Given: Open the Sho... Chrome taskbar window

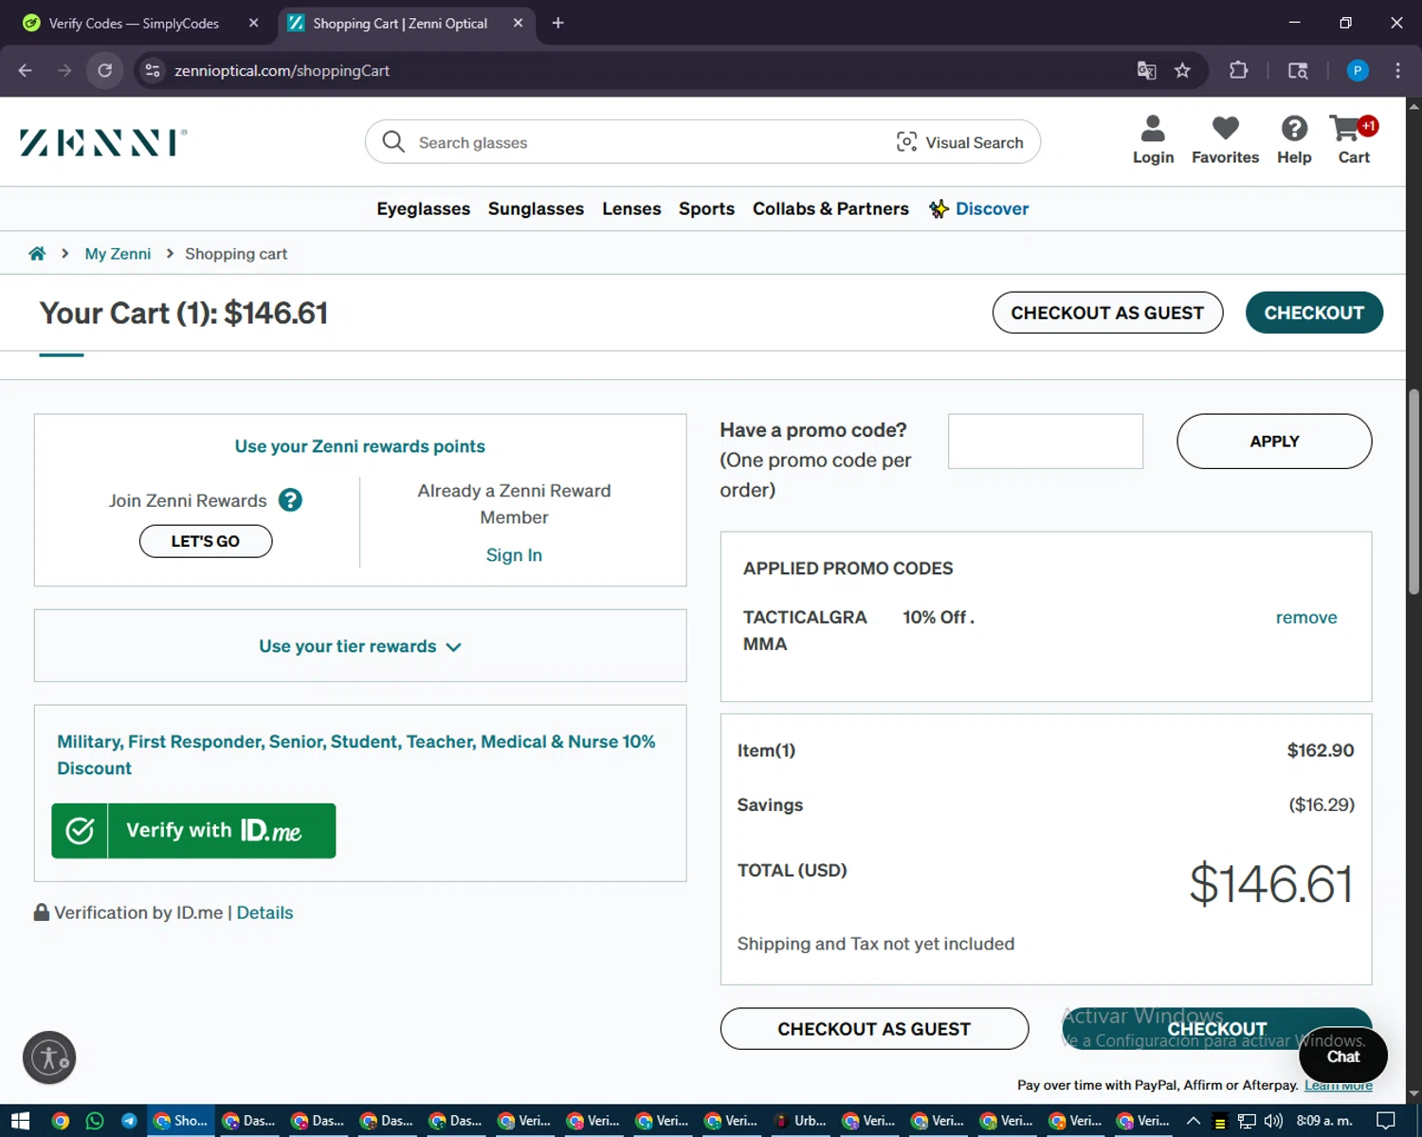Looking at the screenshot, I should click(180, 1121).
